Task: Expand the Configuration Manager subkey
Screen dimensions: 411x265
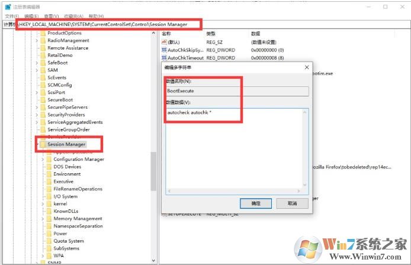Action: (43, 159)
